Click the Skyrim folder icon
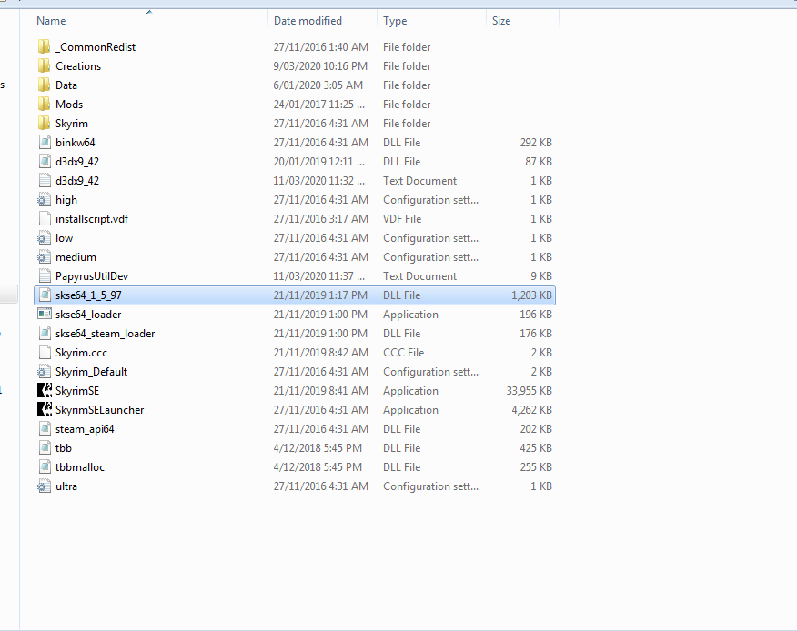 click(45, 124)
